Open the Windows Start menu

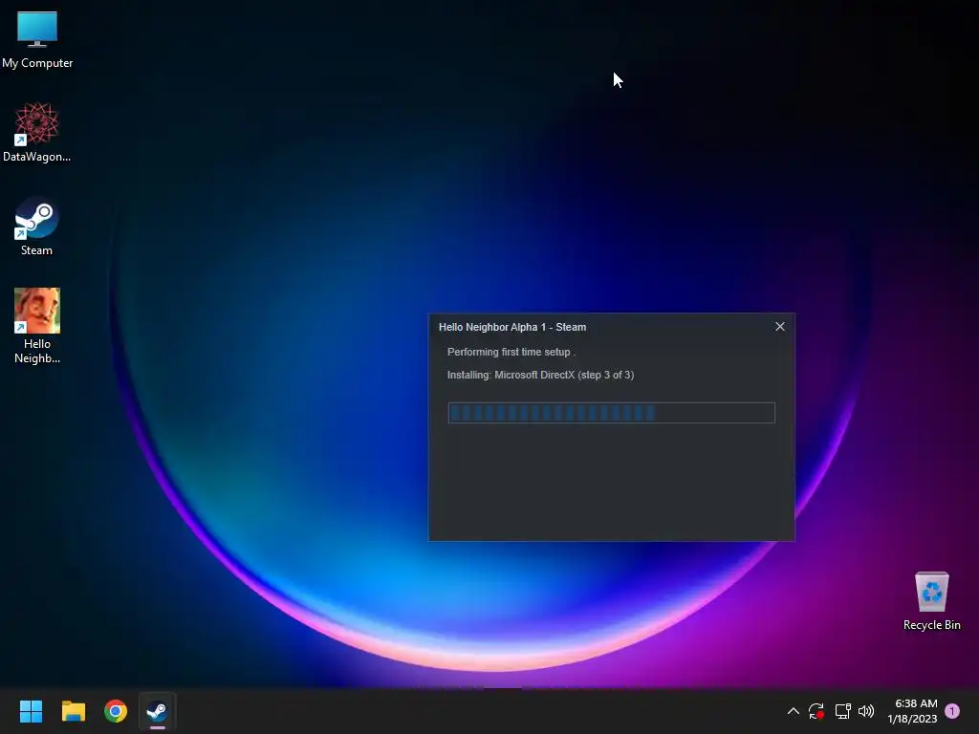[x=31, y=711]
